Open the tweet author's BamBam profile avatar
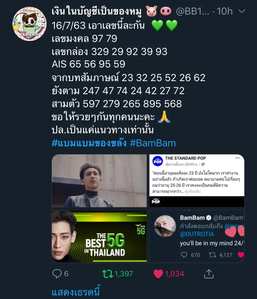Viewport: 257px width, 299px height. 29,24
